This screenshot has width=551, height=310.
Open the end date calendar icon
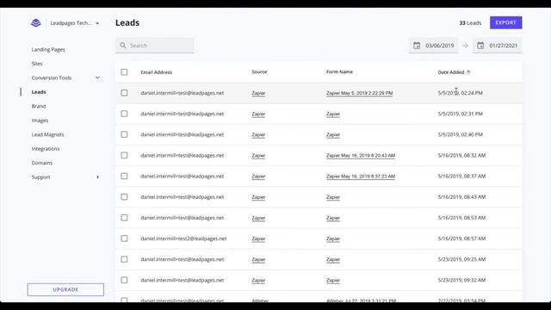point(480,46)
